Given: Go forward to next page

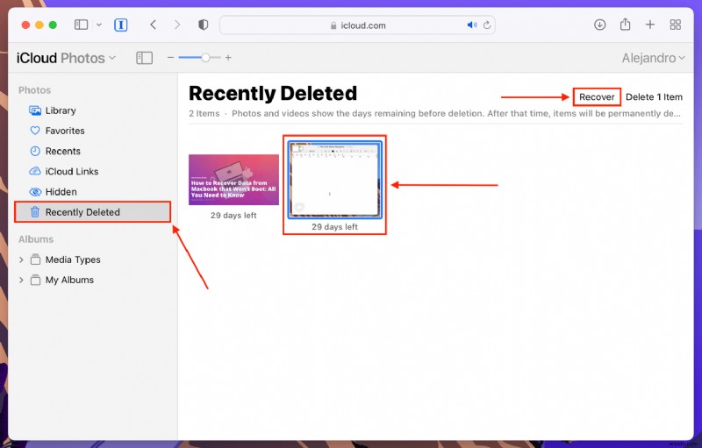Looking at the screenshot, I should pos(177,25).
